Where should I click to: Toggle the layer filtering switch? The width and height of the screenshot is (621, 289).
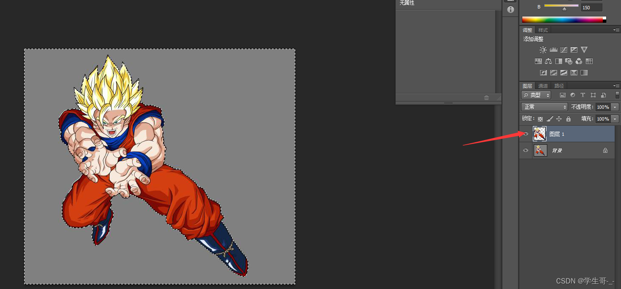point(617,95)
